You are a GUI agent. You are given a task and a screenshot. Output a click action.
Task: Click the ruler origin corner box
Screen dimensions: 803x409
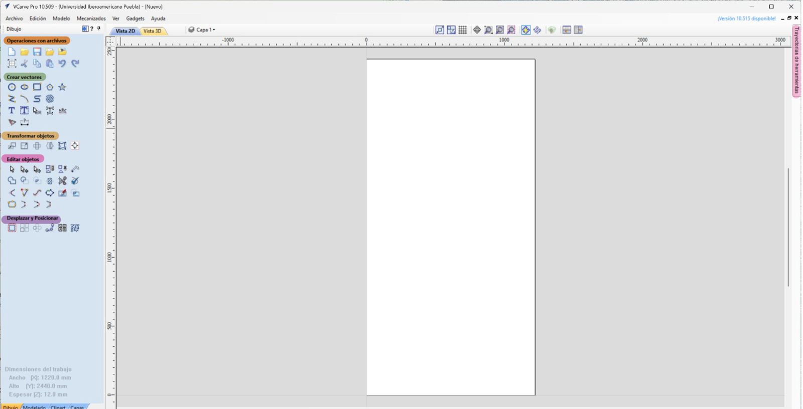[x=110, y=41]
